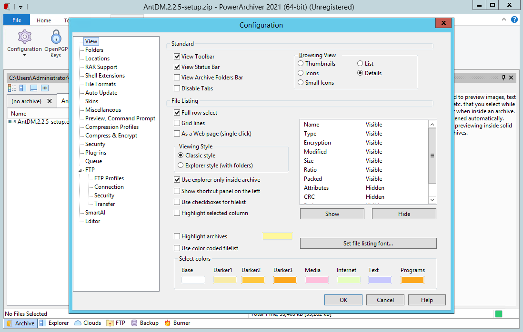Change the Media pink color swatch
Viewport: 523px width, 332px height.
[317, 280]
